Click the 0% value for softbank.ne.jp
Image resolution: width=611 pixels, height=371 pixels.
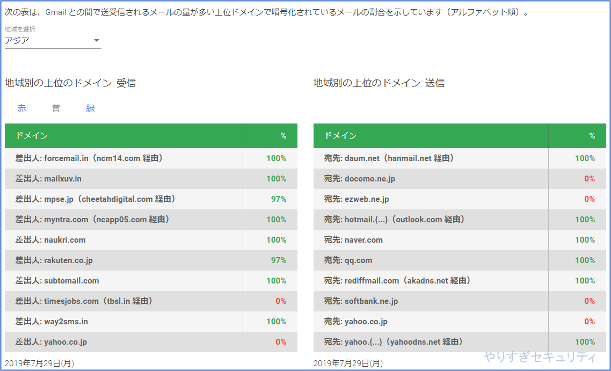click(590, 301)
